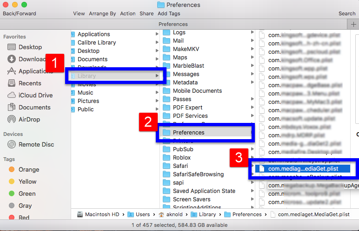Viewport: 359px width, 231px height.
Task: Open Recents in the Favorites sidebar
Action: [11, 83]
